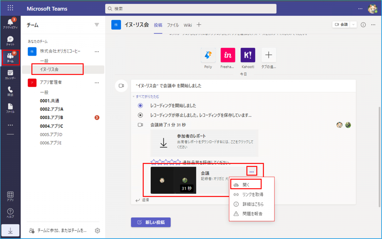
Task: Click the Kahoot! app icon
Action: tap(248, 55)
